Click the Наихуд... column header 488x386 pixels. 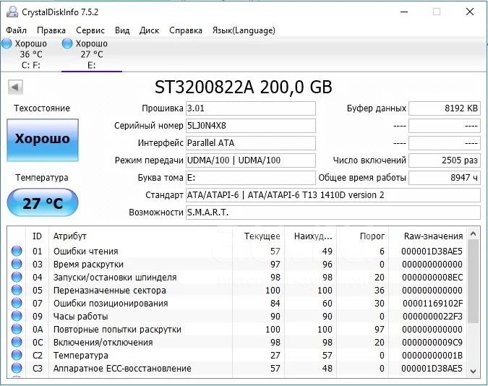(312, 236)
